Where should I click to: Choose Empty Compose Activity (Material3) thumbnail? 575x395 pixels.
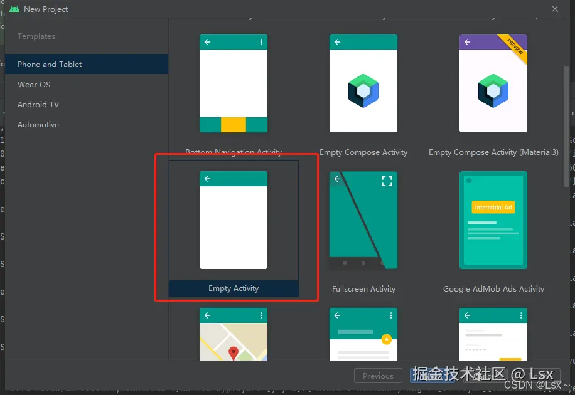click(493, 83)
